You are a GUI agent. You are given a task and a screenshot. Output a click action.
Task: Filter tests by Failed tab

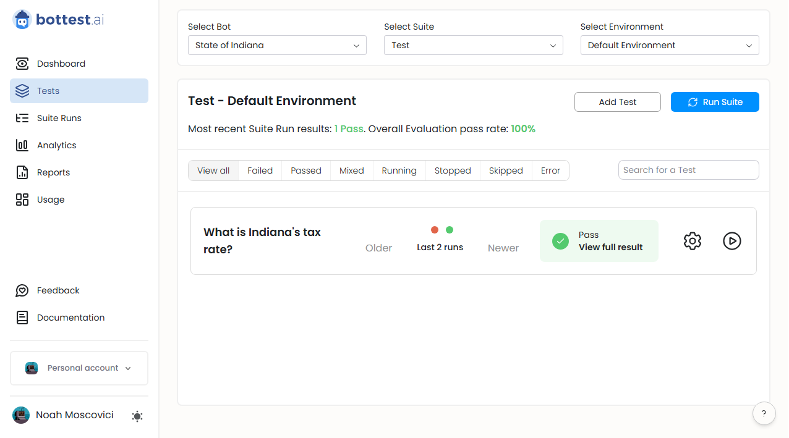pyautogui.click(x=260, y=171)
